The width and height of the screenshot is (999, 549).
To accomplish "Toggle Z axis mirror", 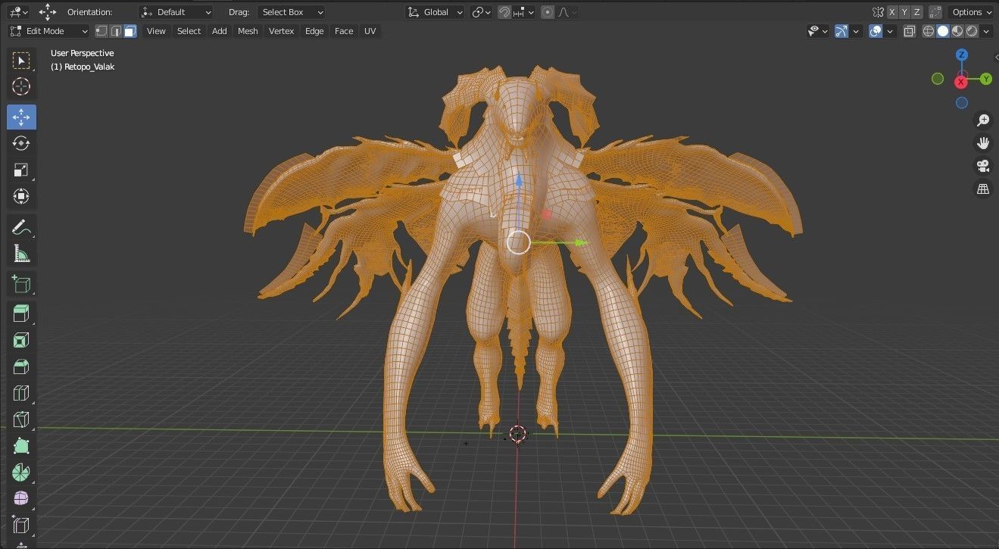I will [x=917, y=12].
